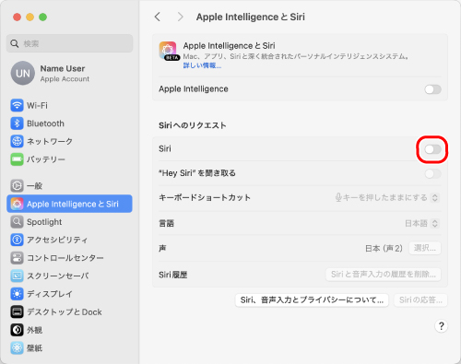Click the 選択... voice button
Image resolution: width=461 pixels, height=364 pixels.
point(425,248)
